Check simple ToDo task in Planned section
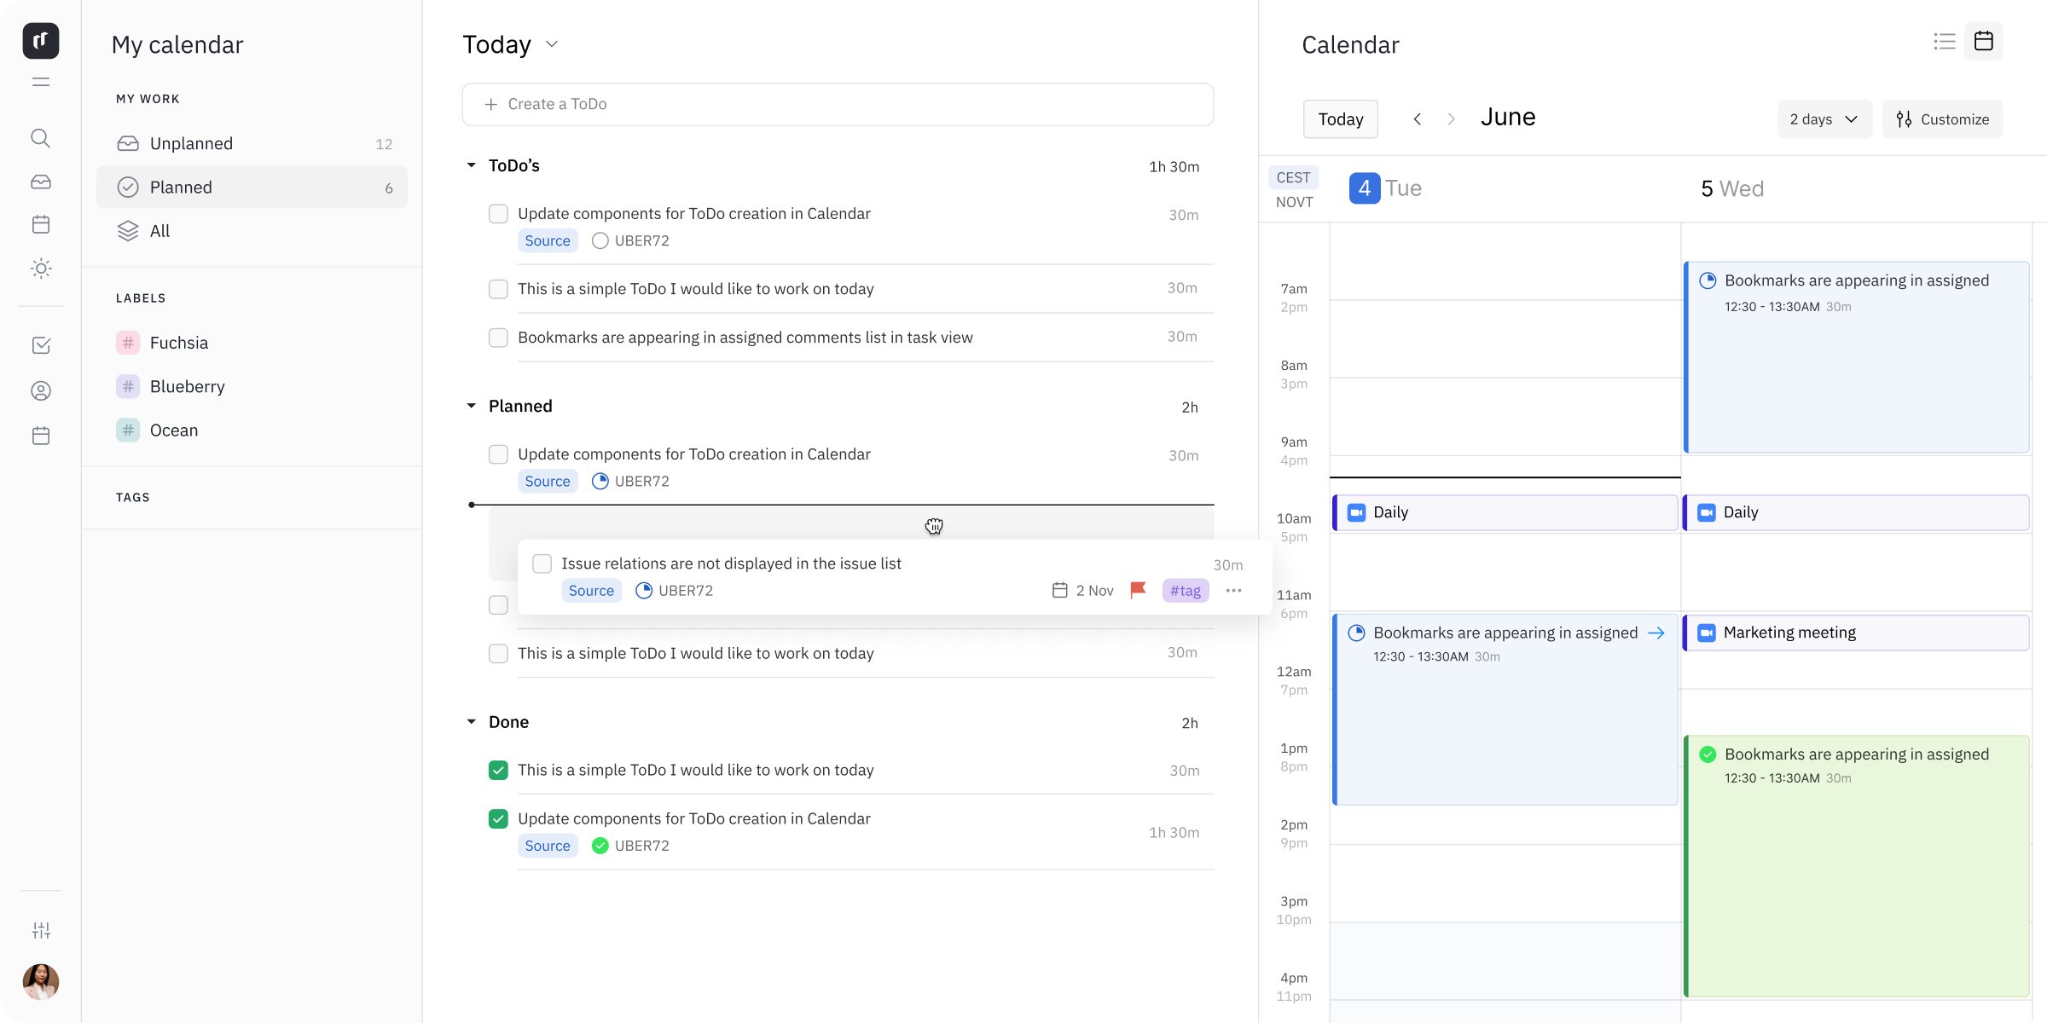2047x1023 pixels. 498,654
